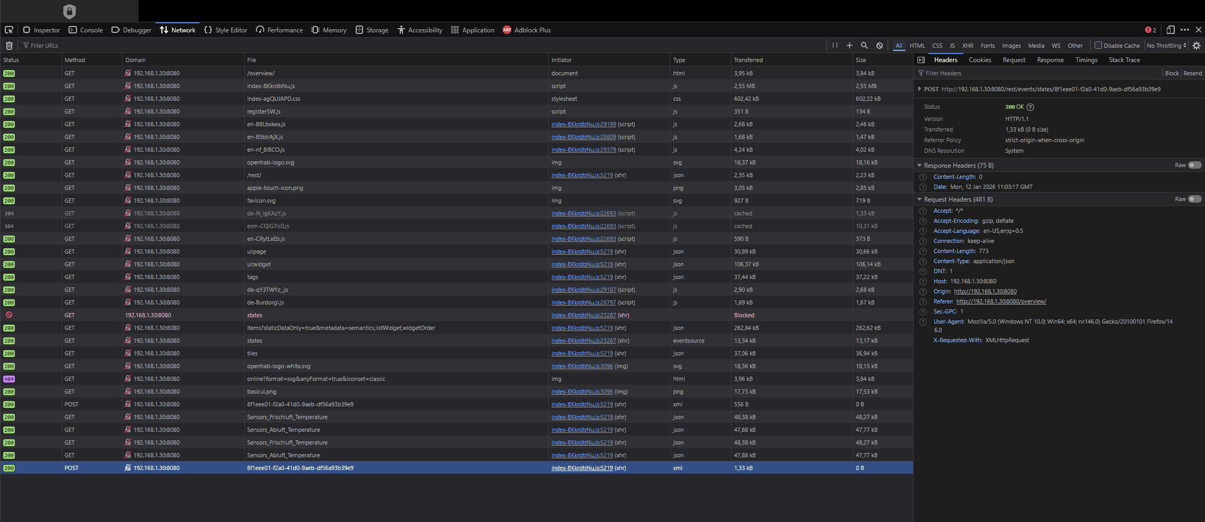Toggle Raw for Response Headers

pyautogui.click(x=1194, y=165)
